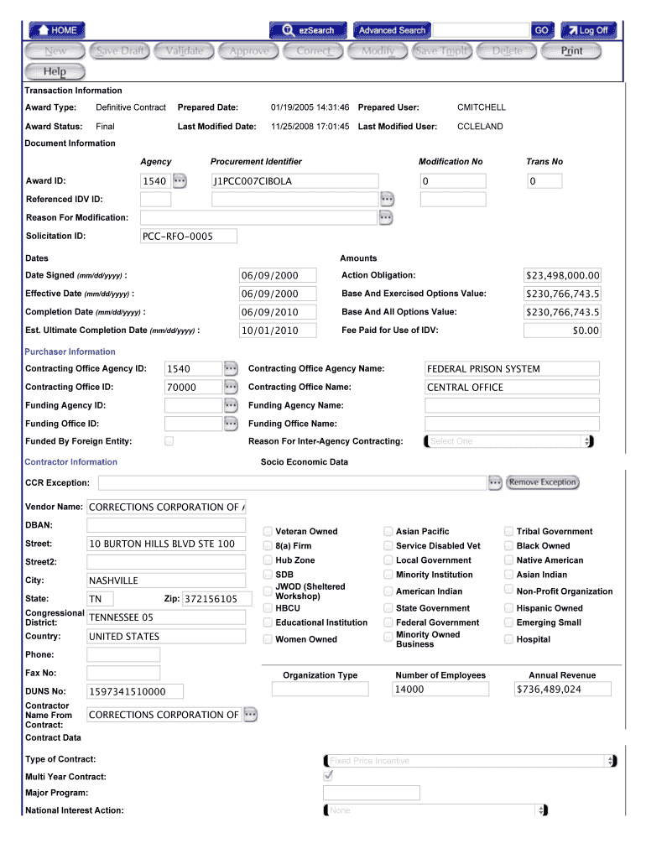
Task: Open lookup for Funding Office ID
Action: 232,424
